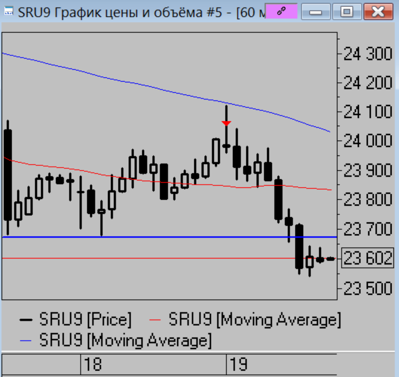This screenshot has height=377, width=399.
Task: Click the current price label 23 602
Action: [368, 259]
